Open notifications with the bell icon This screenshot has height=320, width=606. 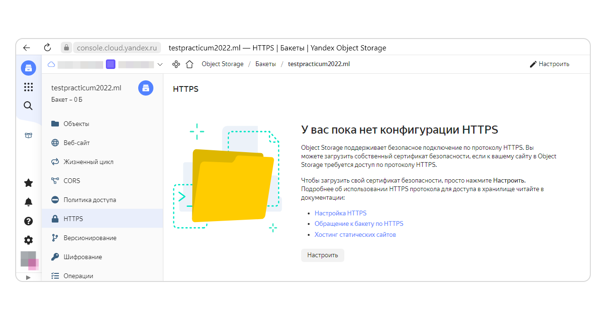tap(28, 202)
